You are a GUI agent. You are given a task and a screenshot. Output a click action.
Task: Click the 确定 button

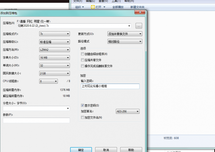pos(81,150)
